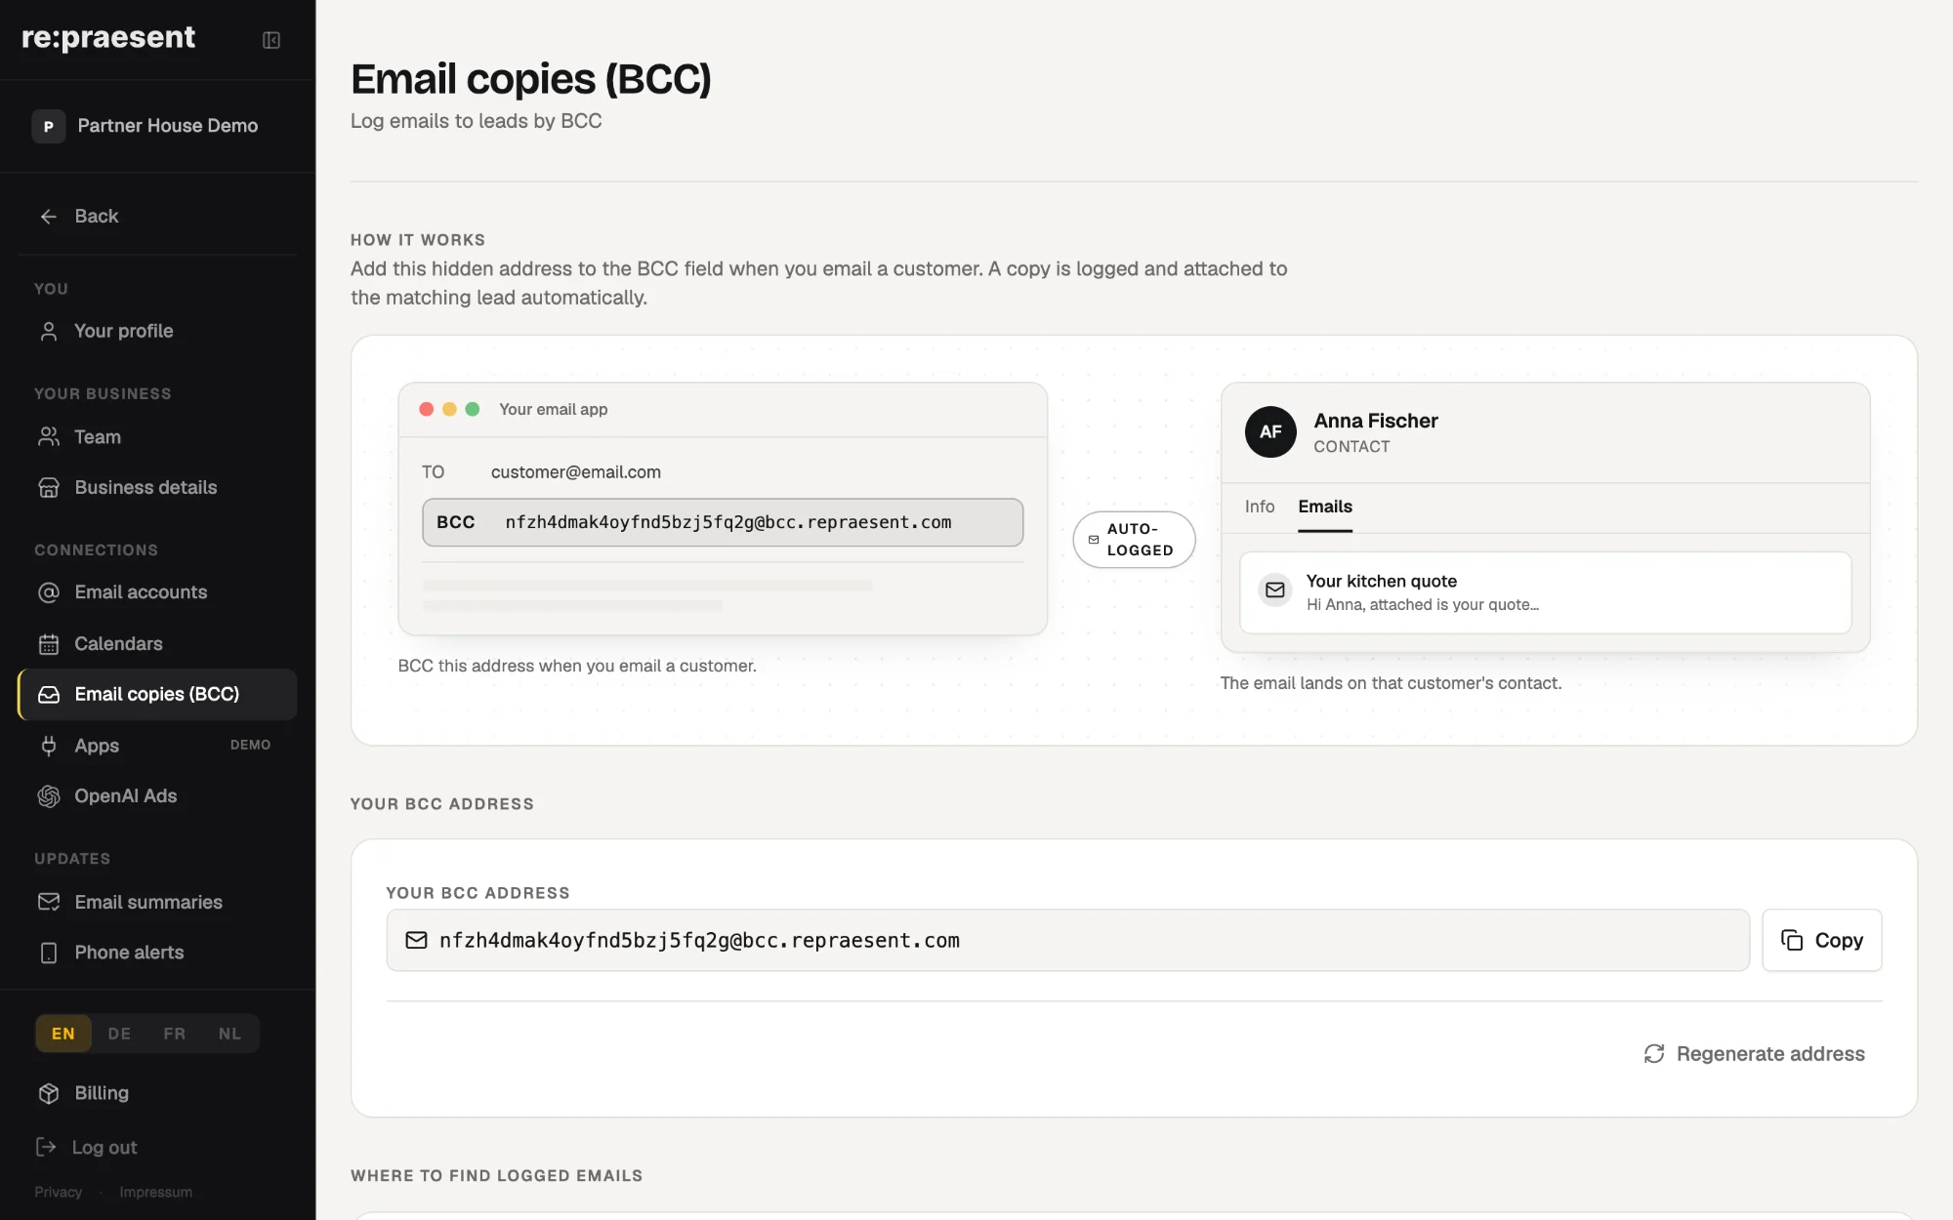
Task: Click the BCC row in the email app mockup
Action: coord(723,522)
